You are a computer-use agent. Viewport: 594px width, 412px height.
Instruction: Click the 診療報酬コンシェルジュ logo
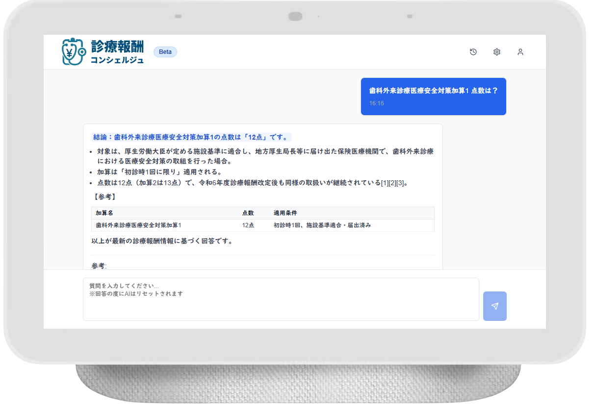[x=103, y=52]
